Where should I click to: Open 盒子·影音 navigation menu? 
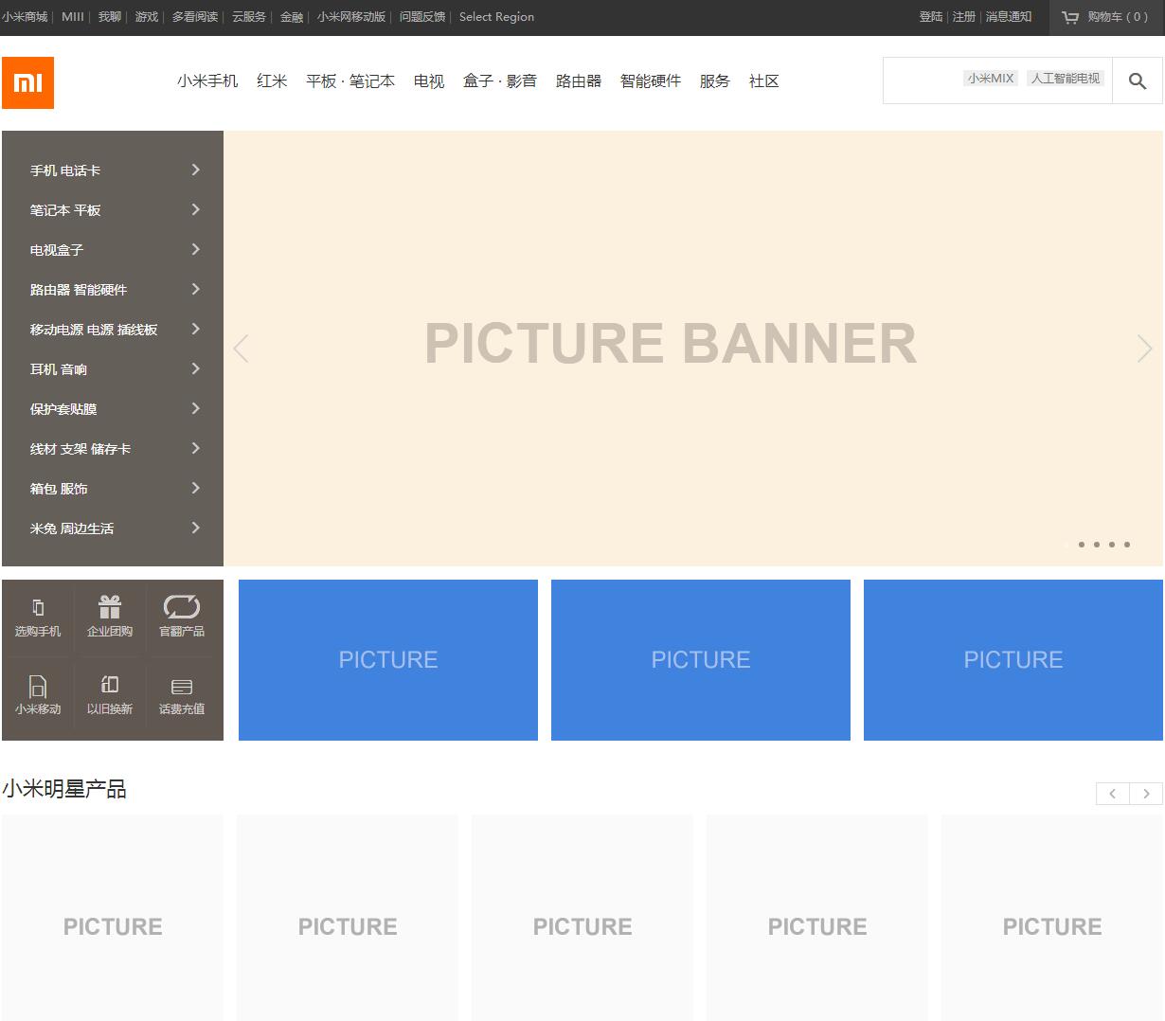[x=500, y=81]
